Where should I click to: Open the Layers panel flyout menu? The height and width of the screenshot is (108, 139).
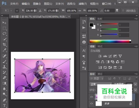click(136, 74)
